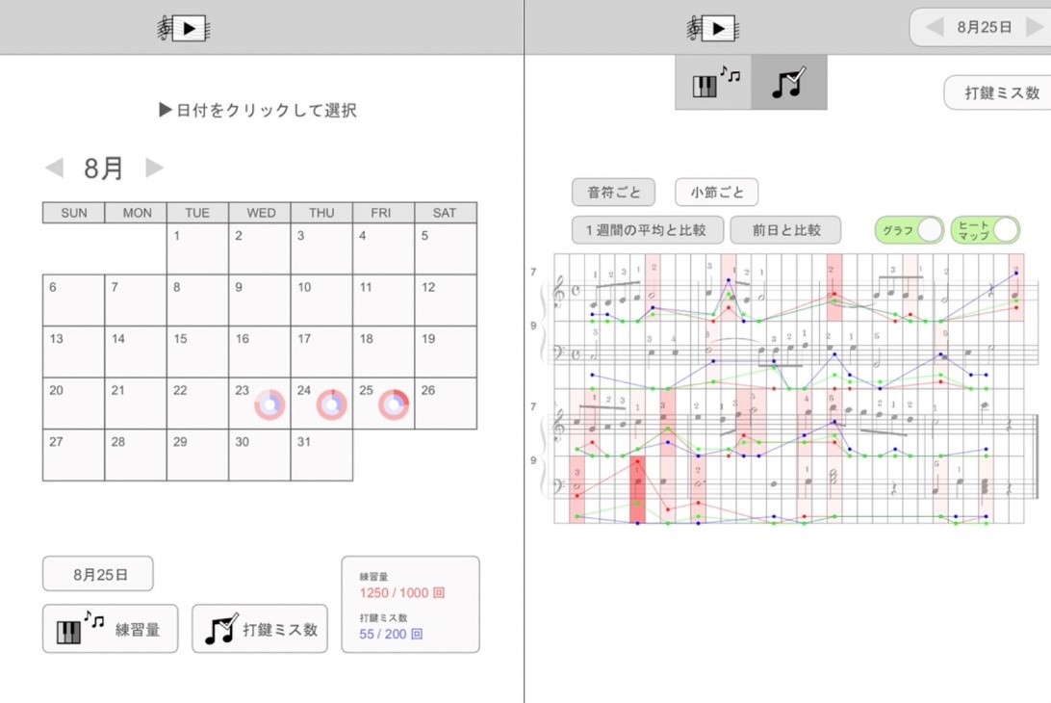Select the 音符ごと view option

[x=613, y=192]
